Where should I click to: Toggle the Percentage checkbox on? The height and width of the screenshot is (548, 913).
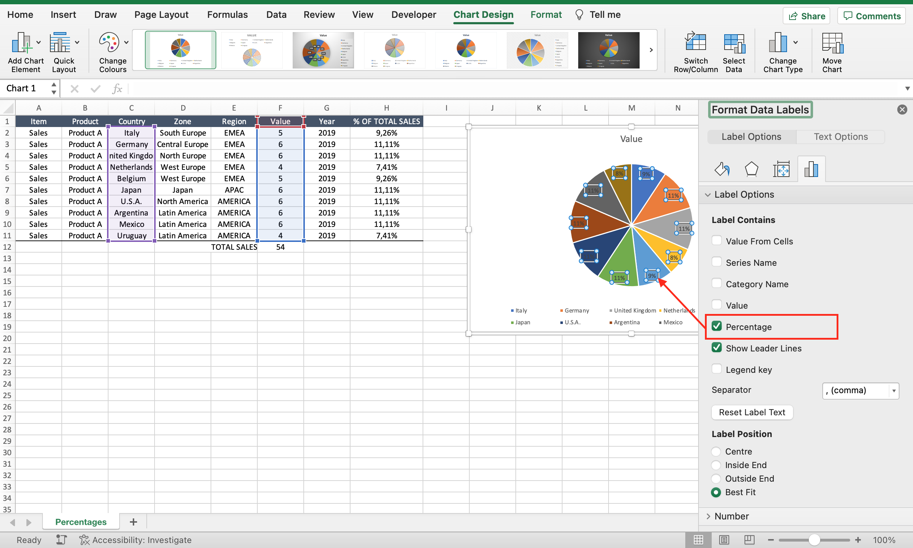pos(717,326)
